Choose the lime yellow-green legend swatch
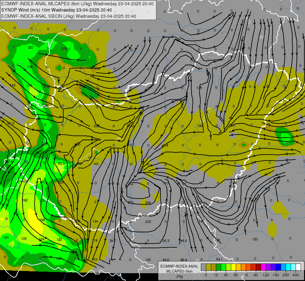 click(229, 267)
